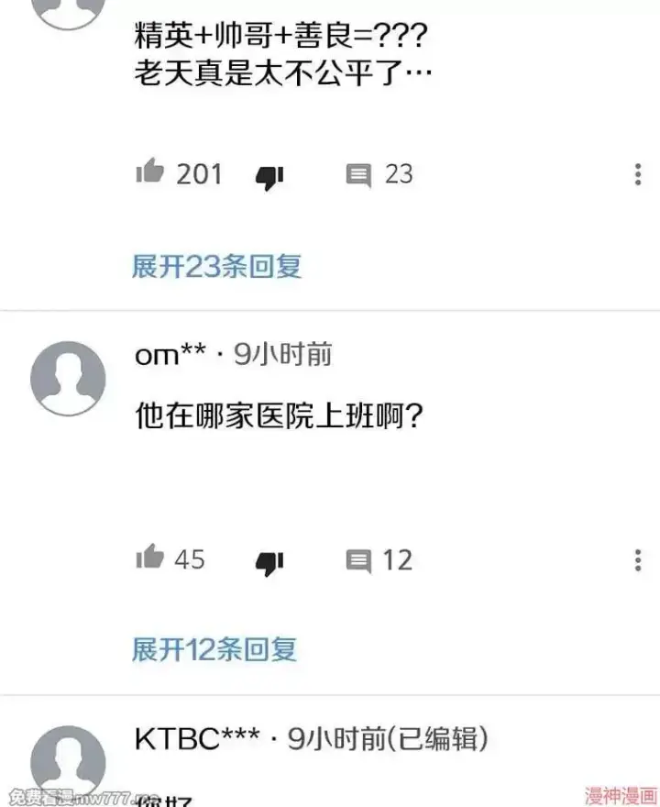660x807 pixels.
Task: Dislike the 他在哪家医院上班啊 comment
Action: [269, 564]
